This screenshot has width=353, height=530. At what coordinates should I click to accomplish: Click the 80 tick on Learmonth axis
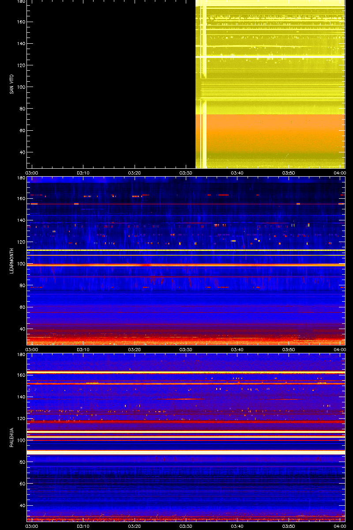pos(22,285)
